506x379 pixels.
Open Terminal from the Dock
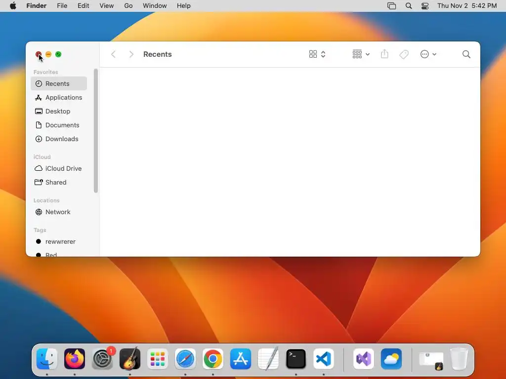[296, 359]
